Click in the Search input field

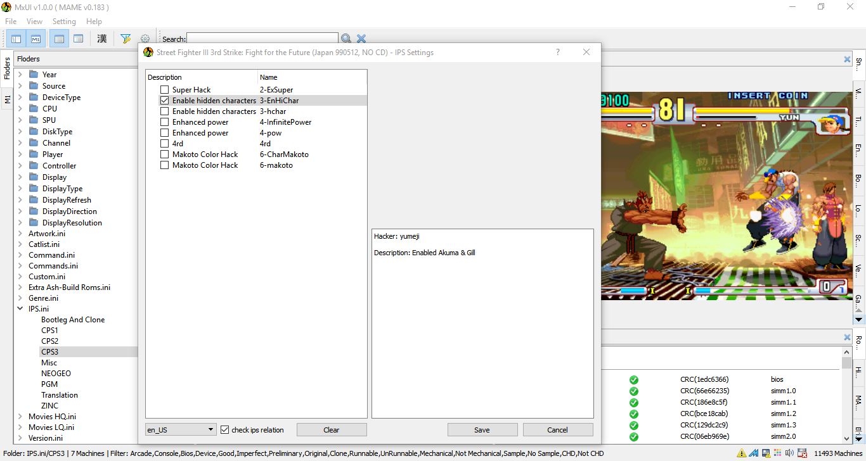[x=262, y=39]
